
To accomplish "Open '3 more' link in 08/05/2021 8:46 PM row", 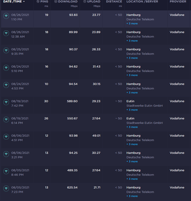I will click(x=132, y=179).
